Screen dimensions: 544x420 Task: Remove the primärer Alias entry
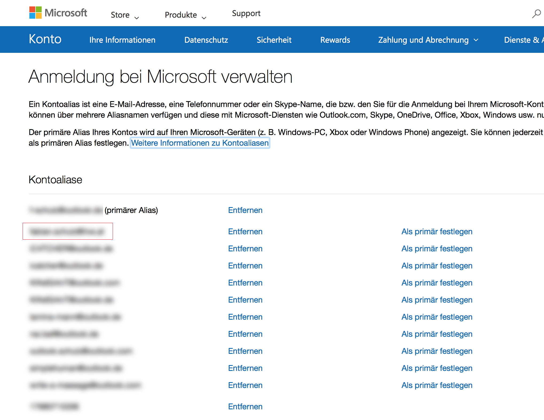(245, 210)
